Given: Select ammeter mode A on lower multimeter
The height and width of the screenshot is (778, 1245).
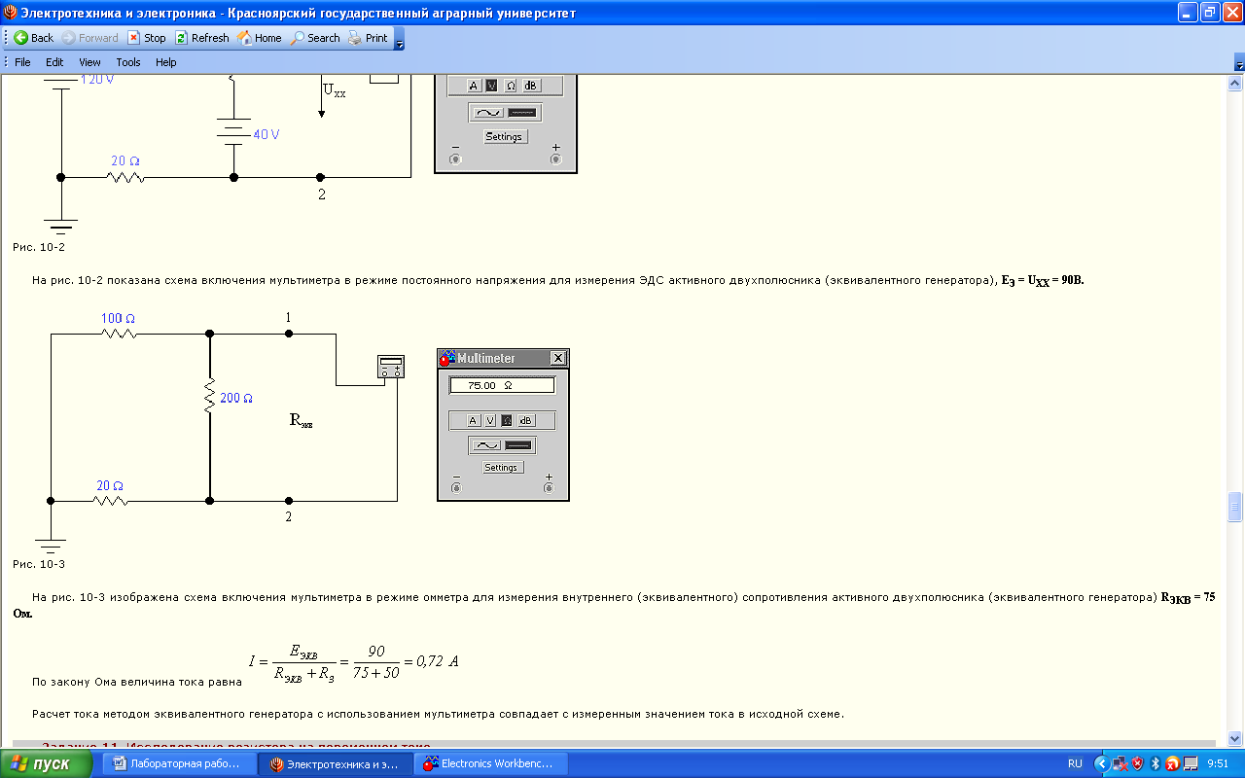Looking at the screenshot, I should pyautogui.click(x=473, y=420).
